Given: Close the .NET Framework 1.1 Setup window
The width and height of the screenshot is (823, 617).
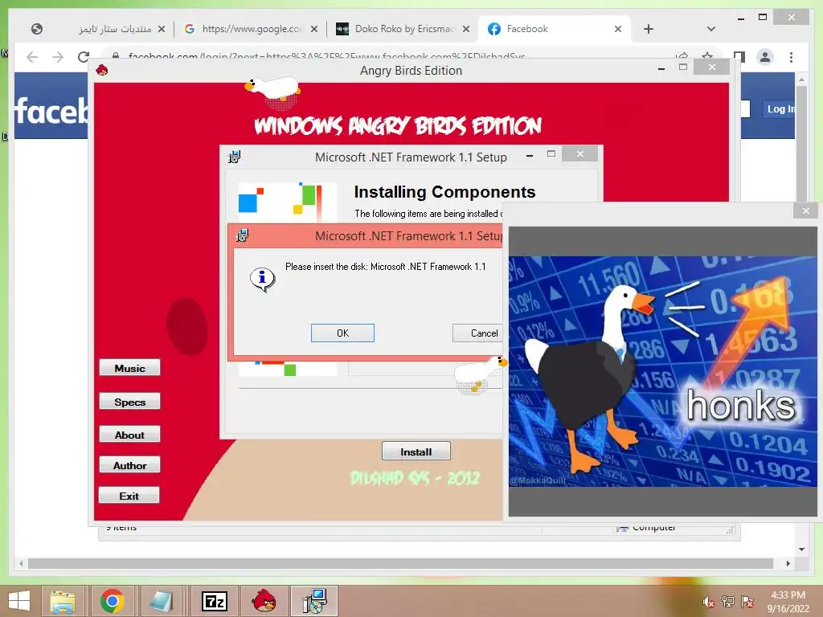Looking at the screenshot, I should [579, 153].
